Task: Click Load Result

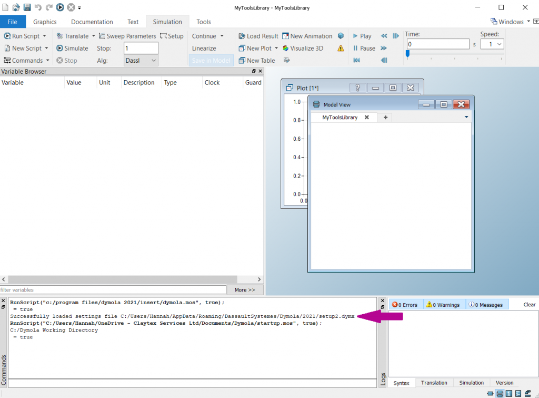Action: click(258, 36)
